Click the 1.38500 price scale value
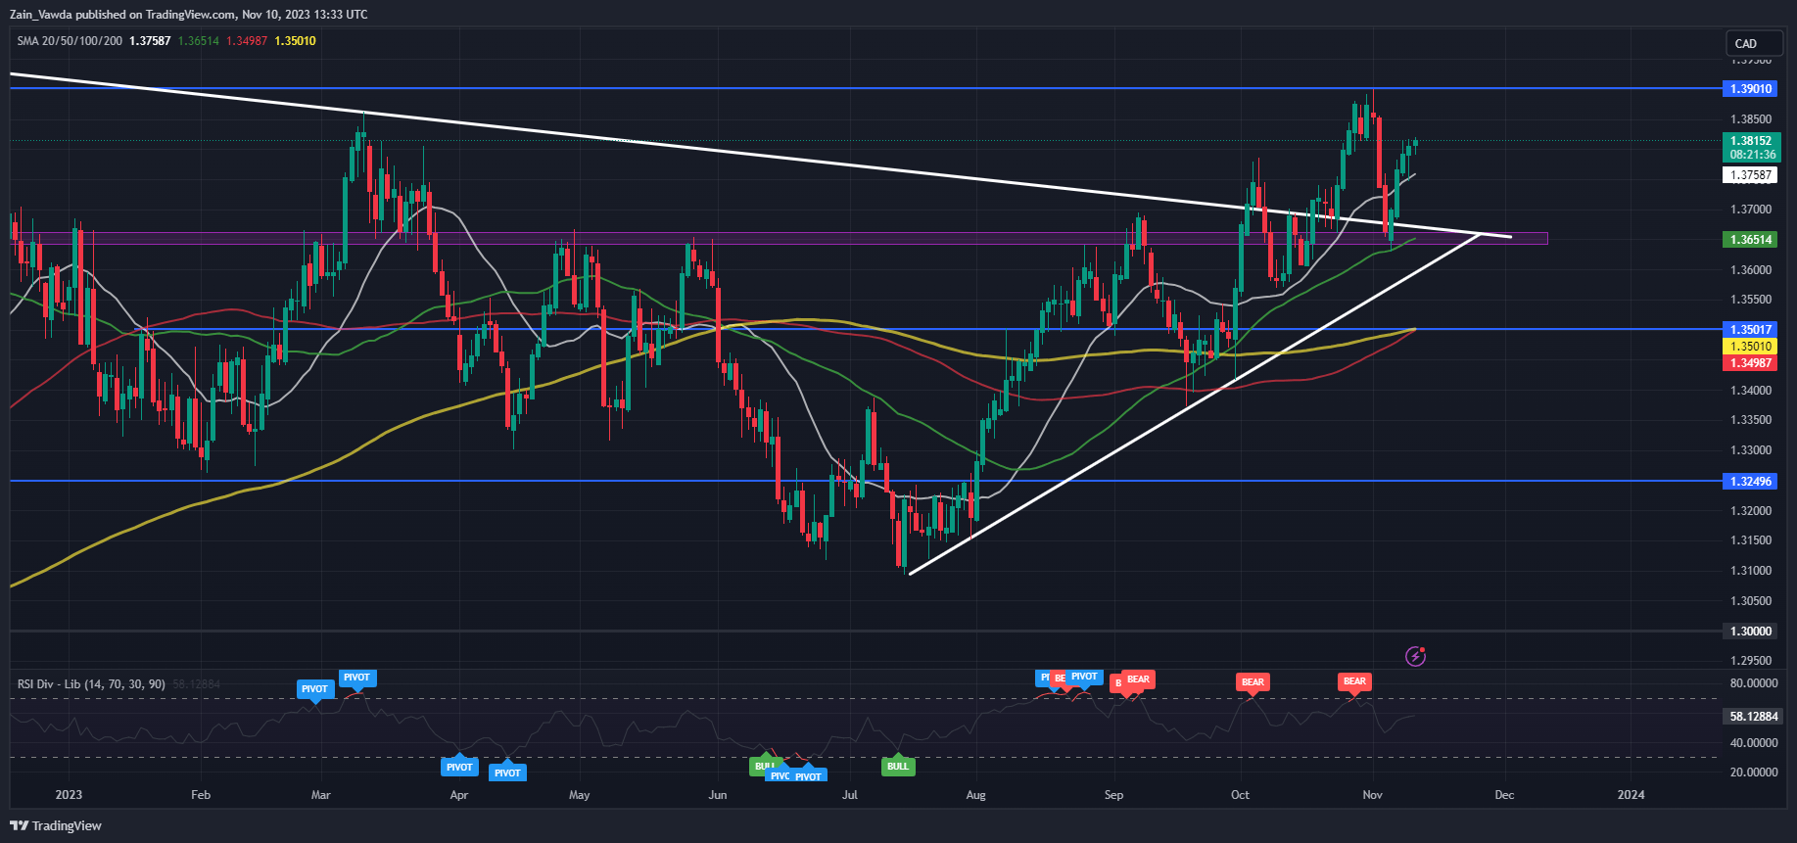 pyautogui.click(x=1751, y=119)
